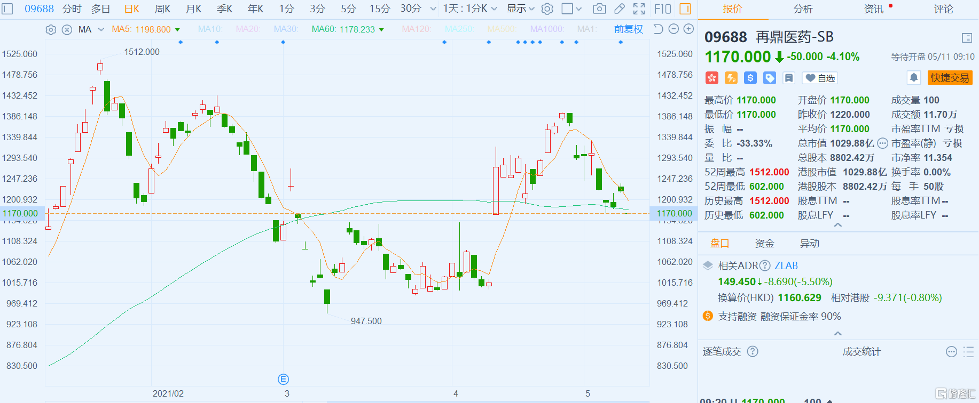This screenshot has height=403, width=979.
Task: Click the price alert bell icon
Action: pos(914,78)
